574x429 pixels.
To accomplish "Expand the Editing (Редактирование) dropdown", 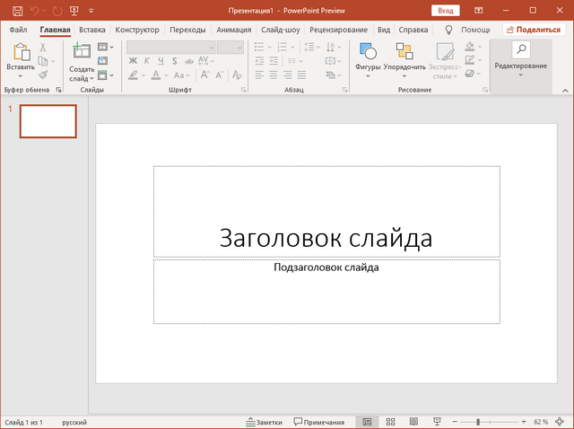I will [520, 65].
